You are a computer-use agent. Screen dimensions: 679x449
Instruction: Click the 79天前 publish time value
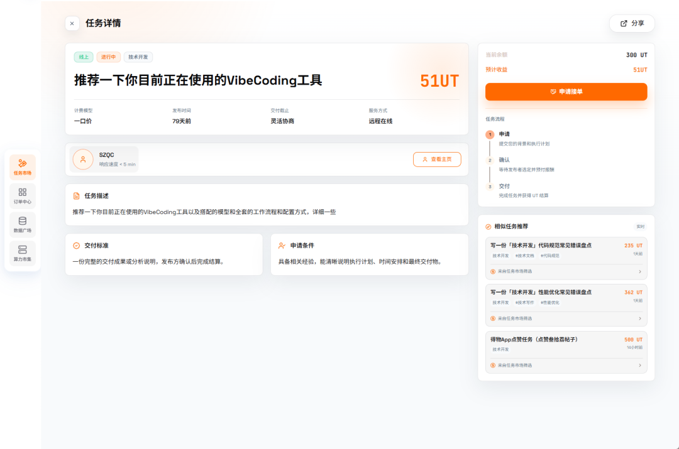pos(182,122)
